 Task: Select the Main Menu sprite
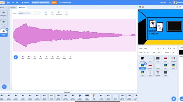142,59
